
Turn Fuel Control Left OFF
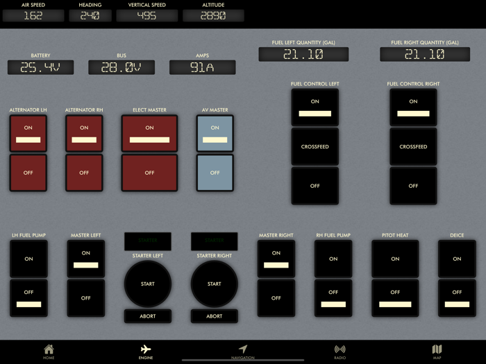(315, 186)
